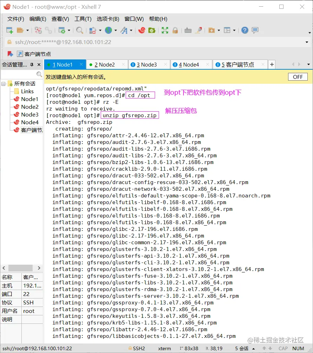Screen dimensions: 313x353
Task: Click the globe encoding icon
Action: [108, 30]
